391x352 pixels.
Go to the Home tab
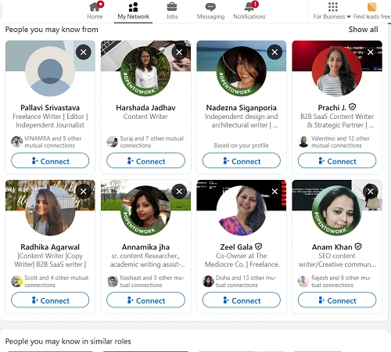coord(95,11)
